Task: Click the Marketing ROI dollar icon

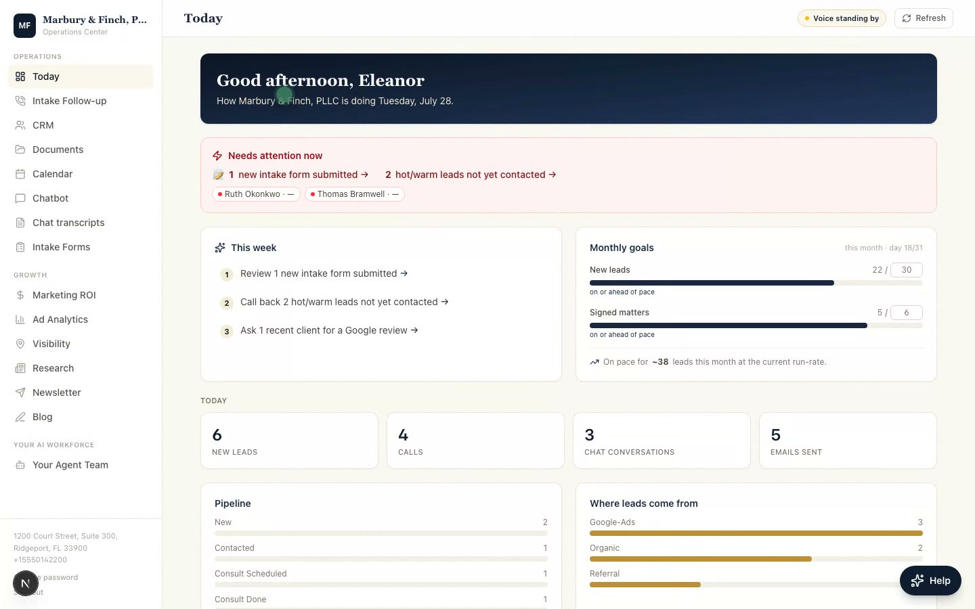Action: point(20,295)
